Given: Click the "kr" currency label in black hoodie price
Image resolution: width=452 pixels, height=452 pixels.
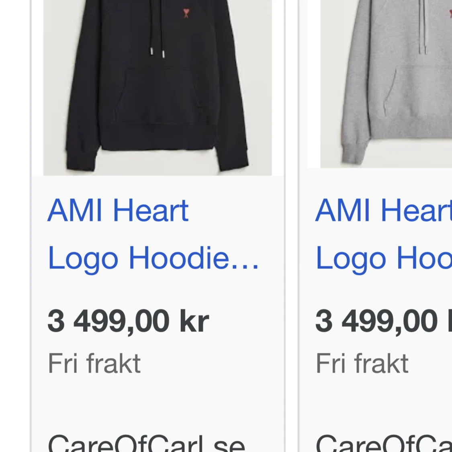Looking at the screenshot, I should point(194,321).
